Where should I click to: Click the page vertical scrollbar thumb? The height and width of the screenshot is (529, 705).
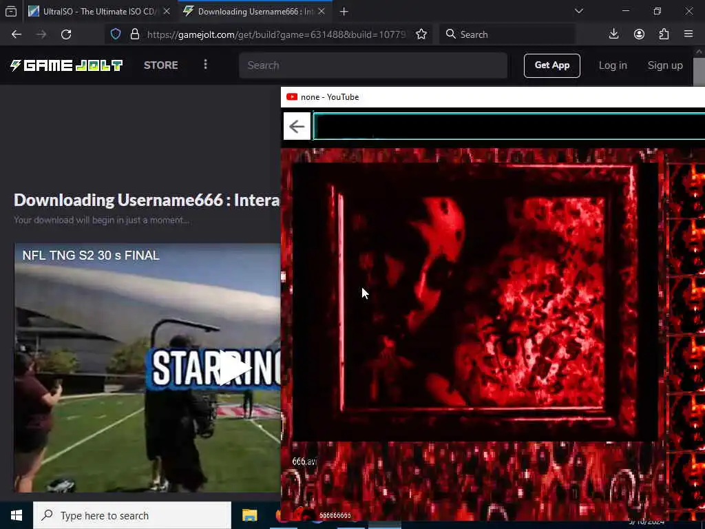[x=699, y=71]
